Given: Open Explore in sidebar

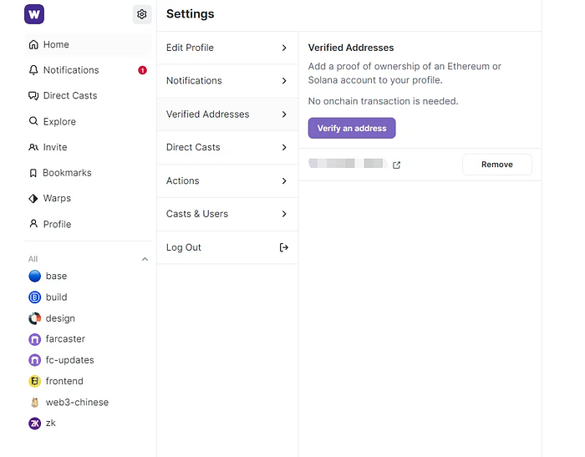Looking at the screenshot, I should coord(88,121).
